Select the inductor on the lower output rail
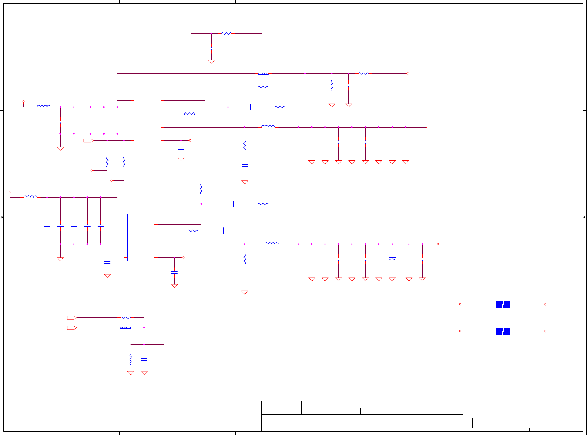587x435 pixels. click(272, 243)
